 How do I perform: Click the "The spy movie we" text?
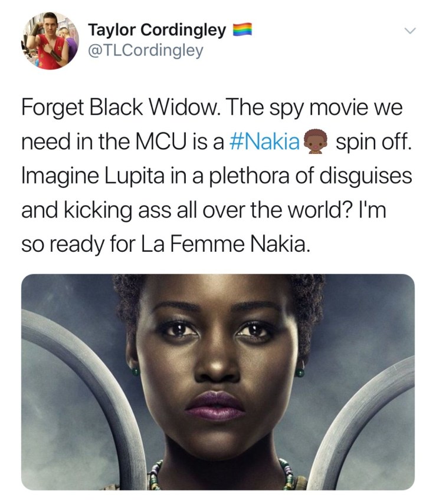(x=315, y=108)
